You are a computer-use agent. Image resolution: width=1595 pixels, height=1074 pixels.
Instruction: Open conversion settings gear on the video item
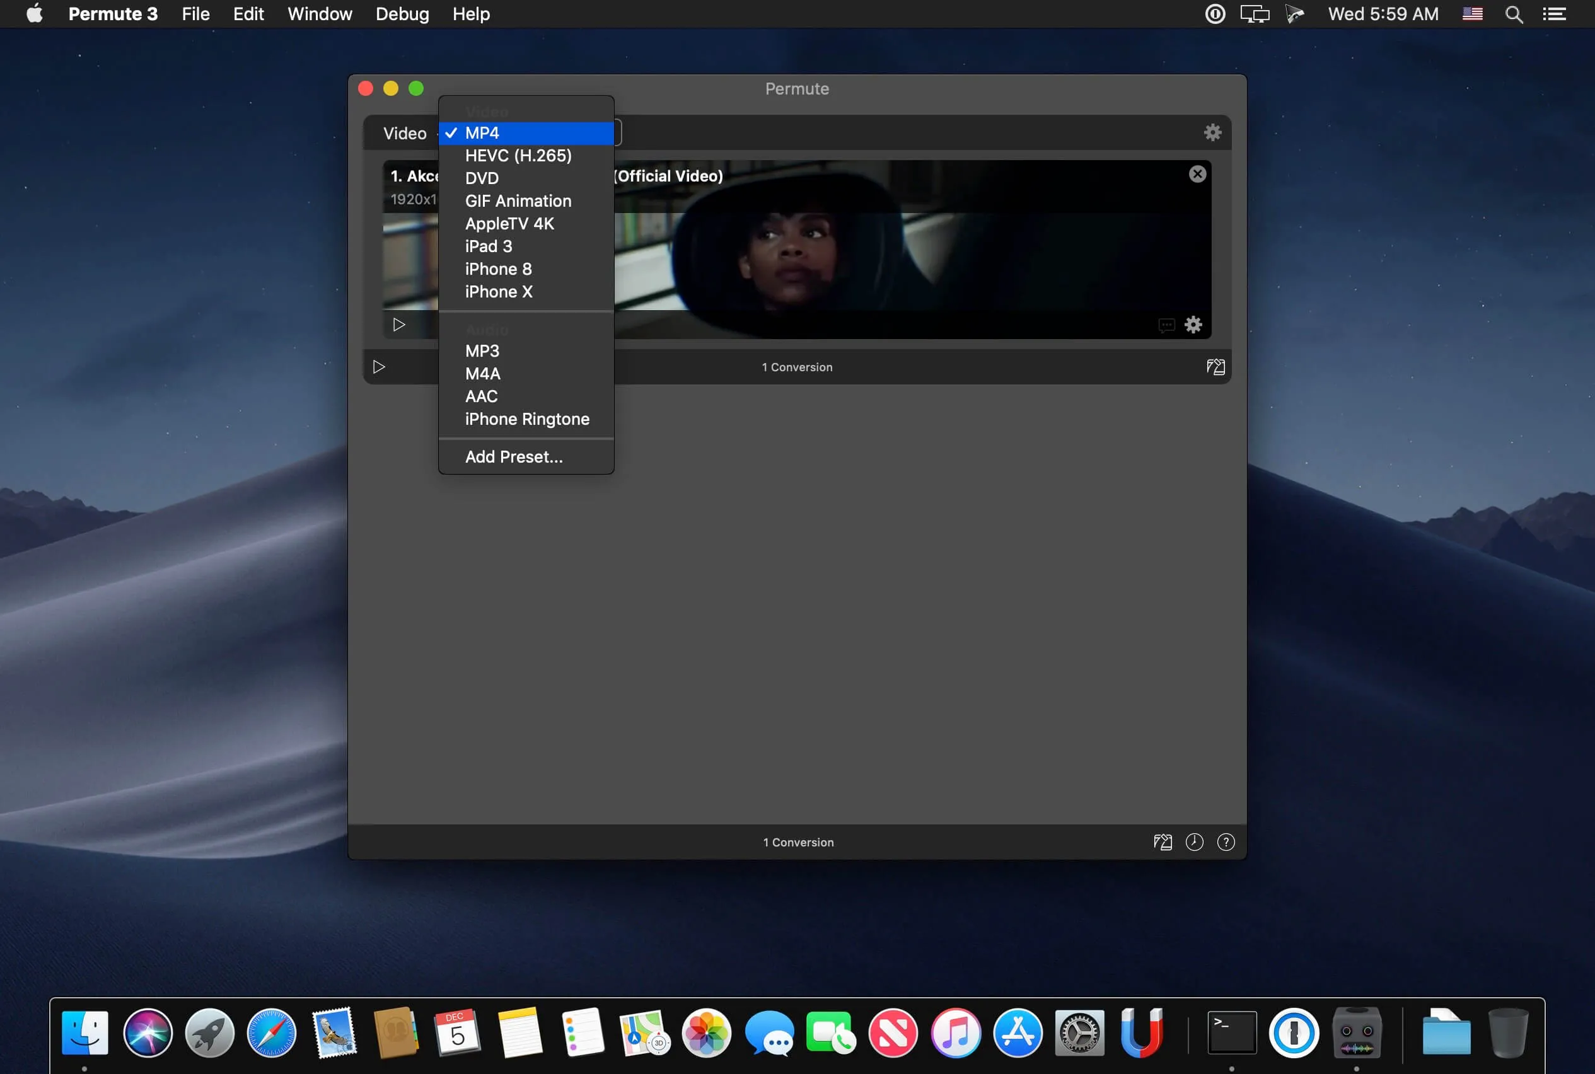click(x=1193, y=324)
